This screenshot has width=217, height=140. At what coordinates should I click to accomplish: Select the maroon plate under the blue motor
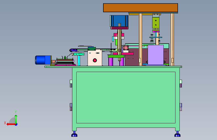[x=119, y=28]
